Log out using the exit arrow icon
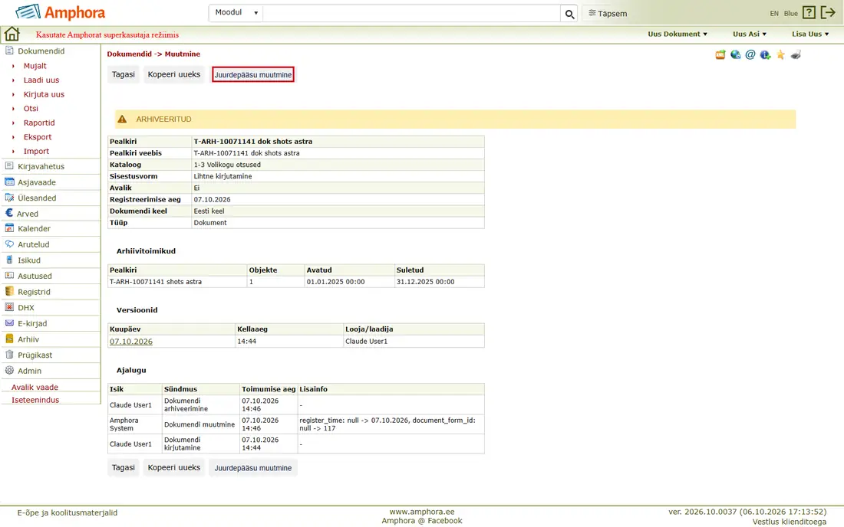 (828, 12)
